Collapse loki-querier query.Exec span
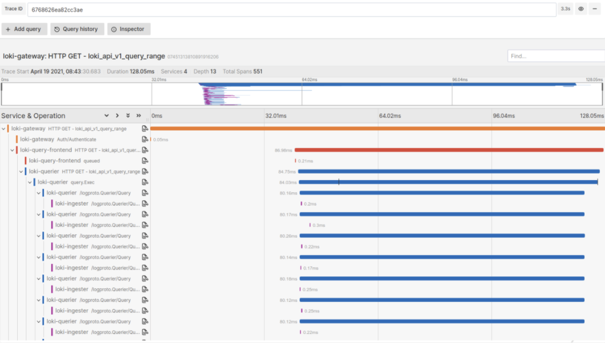This screenshot has height=343, width=605. point(30,182)
